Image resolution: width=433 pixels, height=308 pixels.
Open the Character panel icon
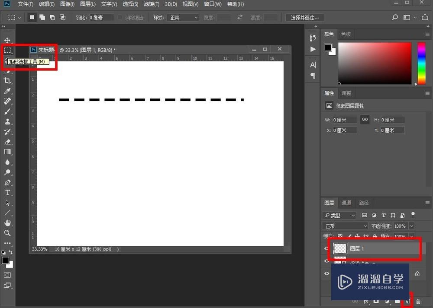[x=313, y=65]
